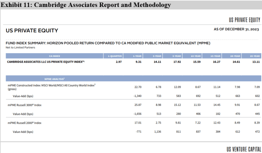Select the mPME Constructed Index MSCI World label
The width and height of the screenshot is (262, 153).
[52, 87]
